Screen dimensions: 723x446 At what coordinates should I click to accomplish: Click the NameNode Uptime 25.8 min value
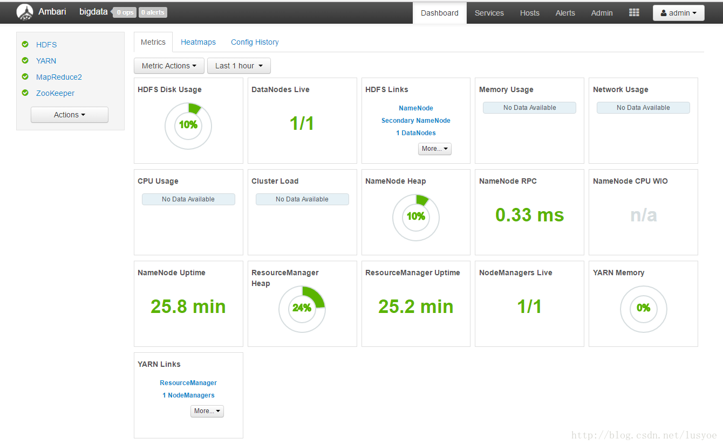pos(188,306)
